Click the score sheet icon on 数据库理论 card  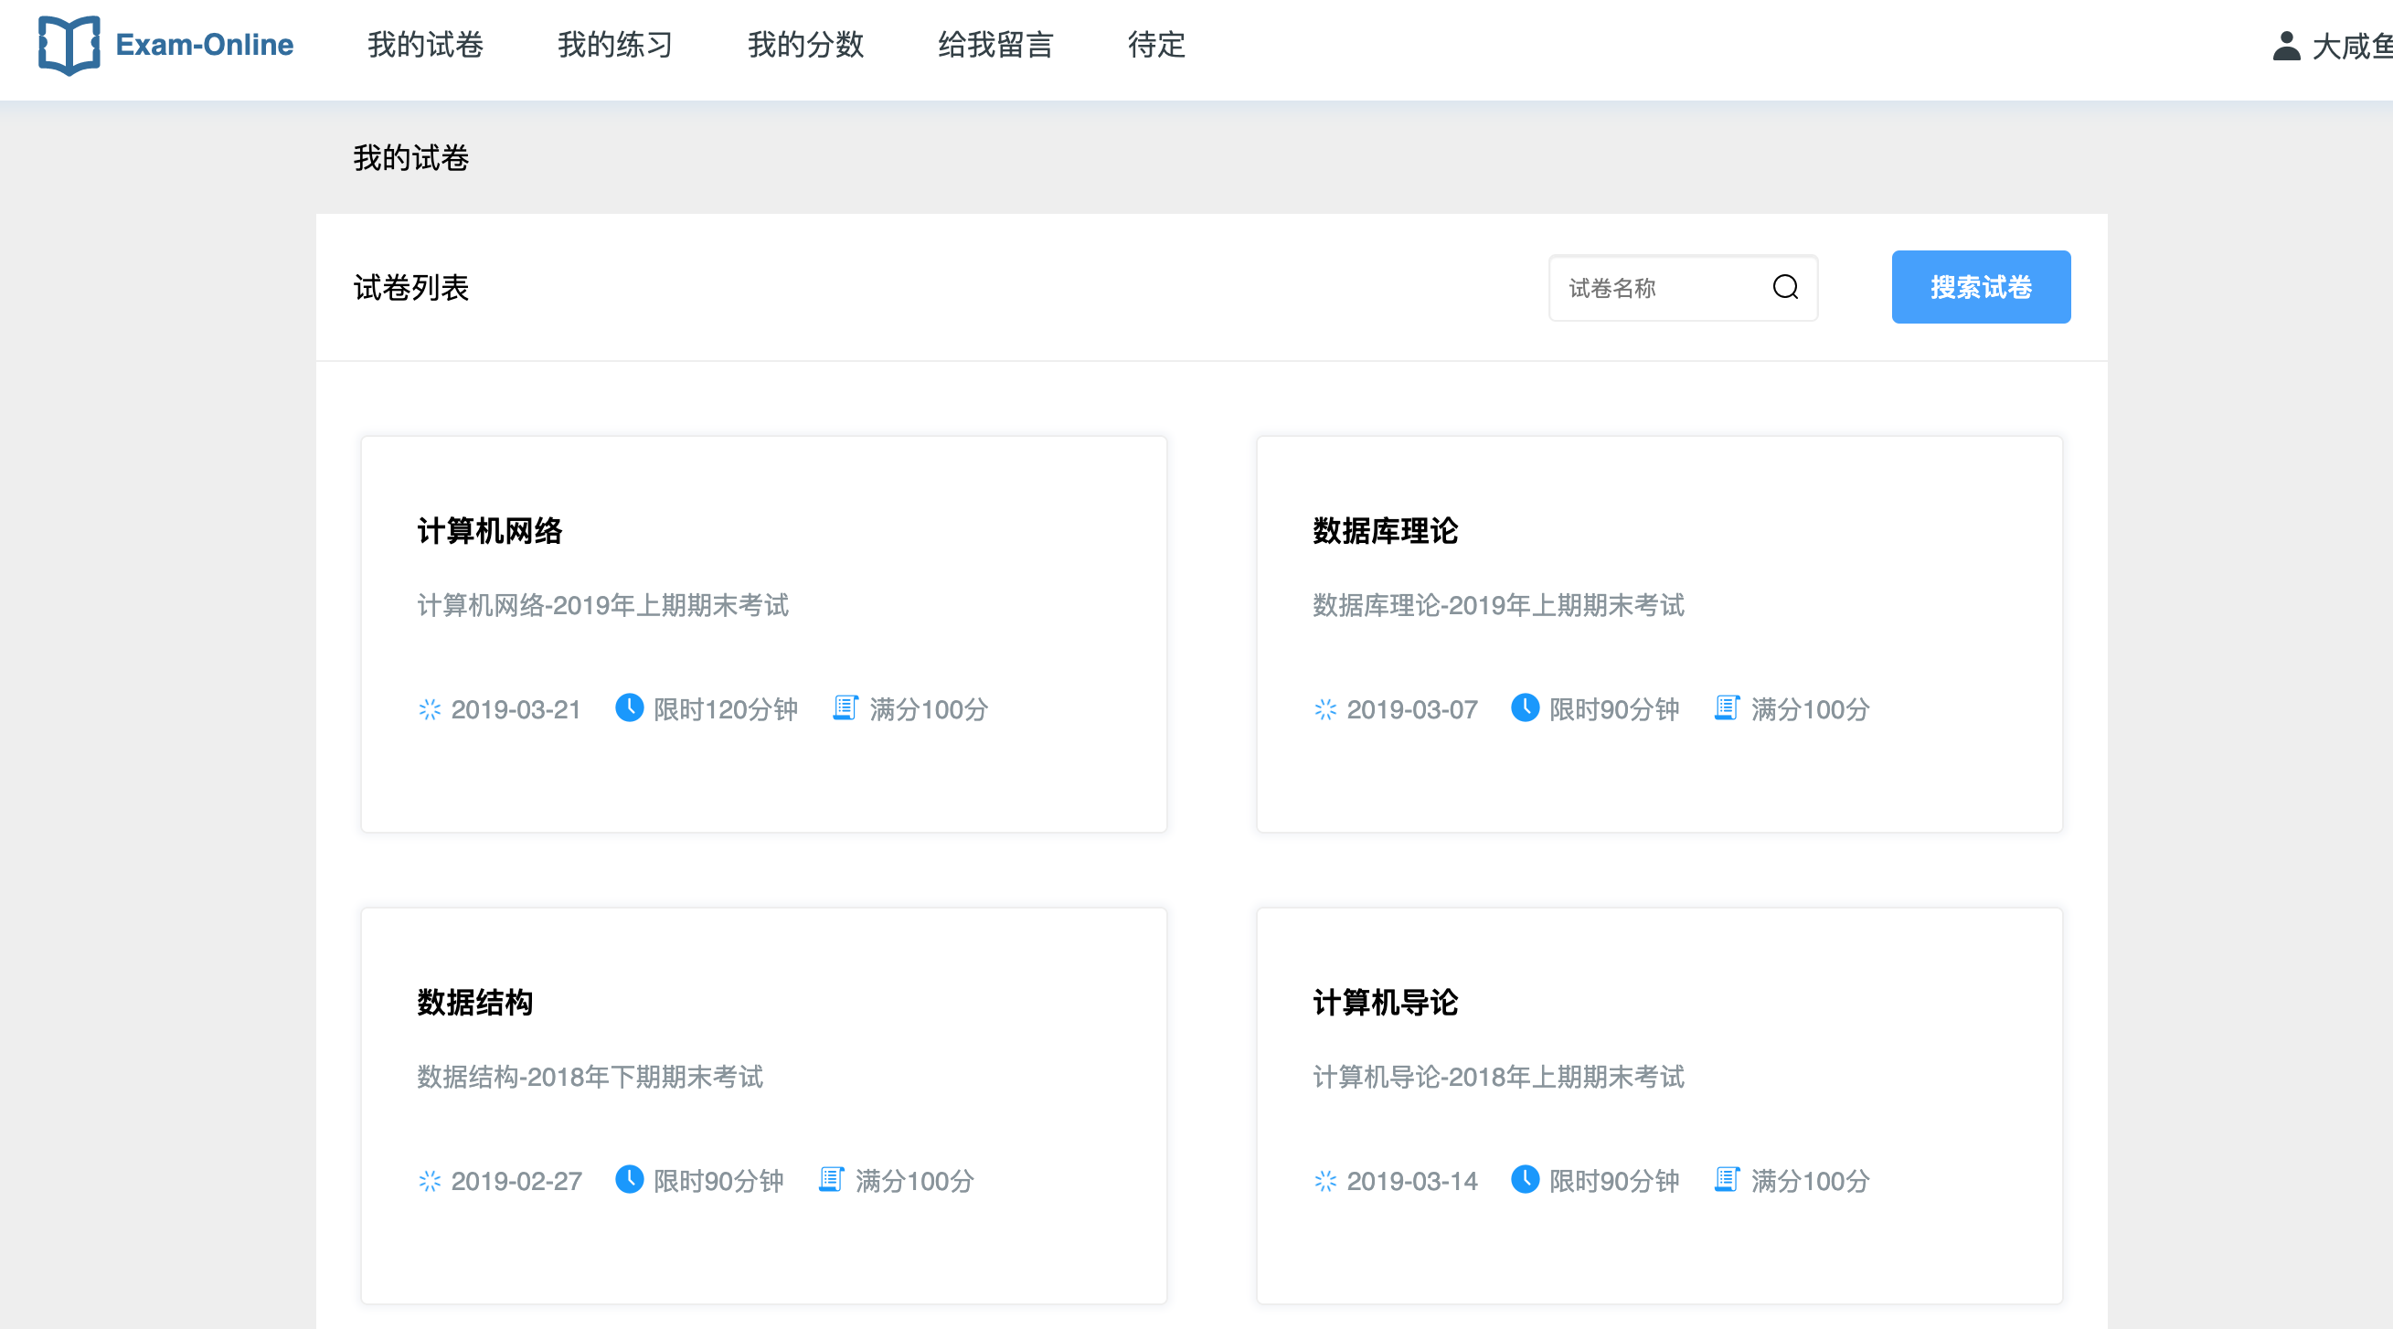(x=1727, y=707)
